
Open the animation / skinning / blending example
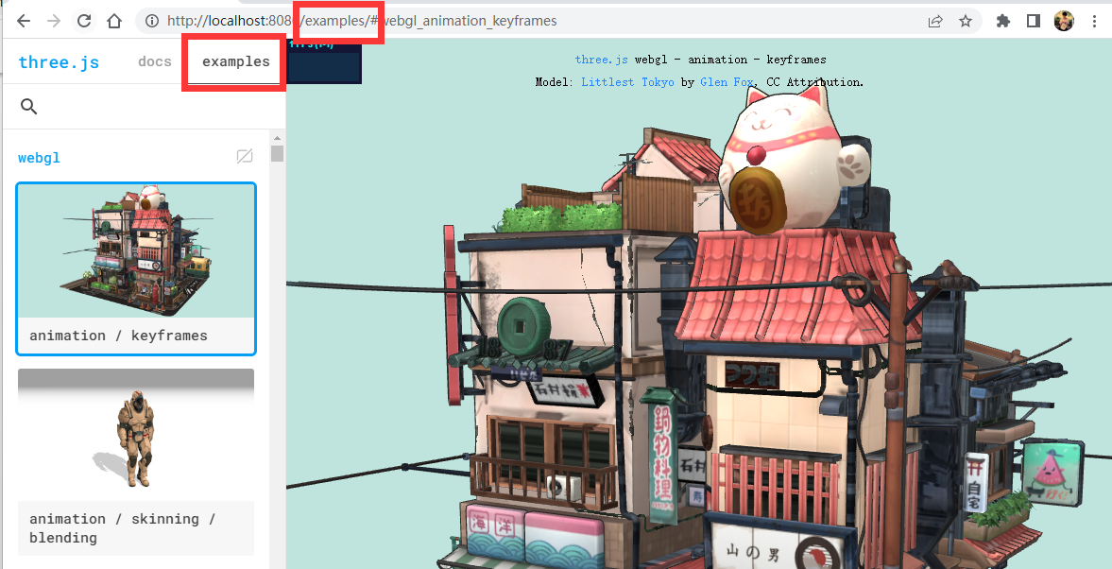(x=136, y=461)
